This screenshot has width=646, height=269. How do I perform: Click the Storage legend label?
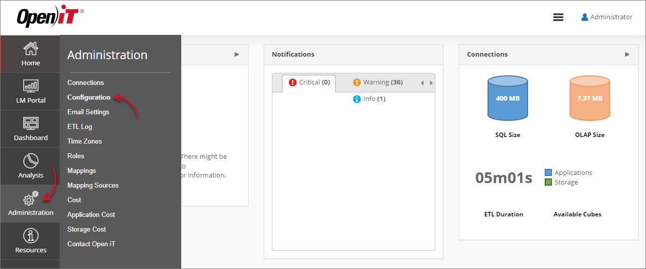(567, 182)
